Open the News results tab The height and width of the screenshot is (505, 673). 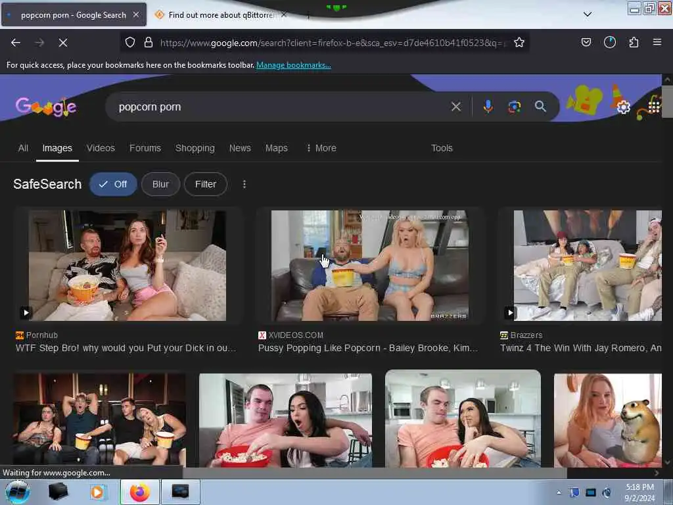tap(240, 148)
